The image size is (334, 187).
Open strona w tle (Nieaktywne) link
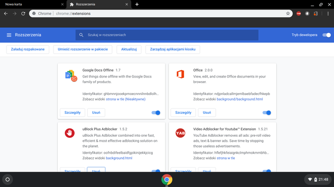[126, 99]
